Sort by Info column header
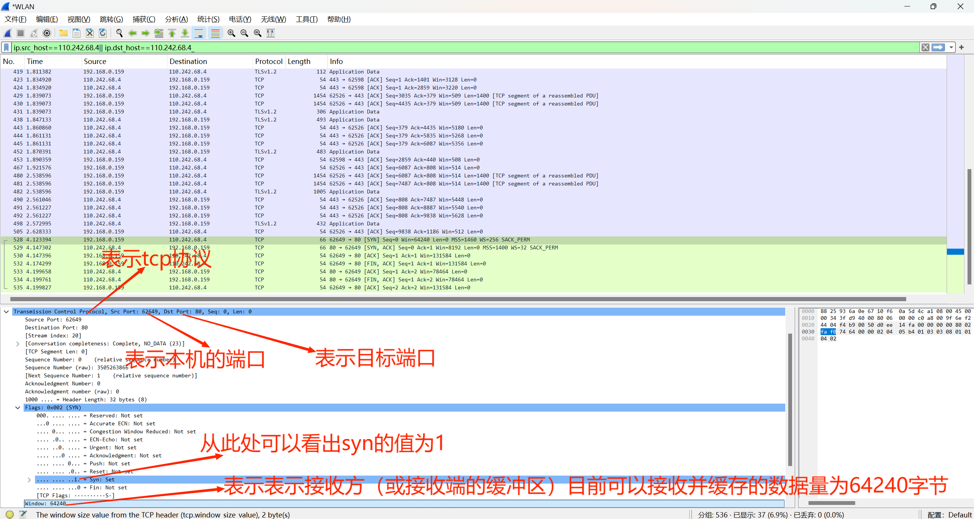 [637, 61]
